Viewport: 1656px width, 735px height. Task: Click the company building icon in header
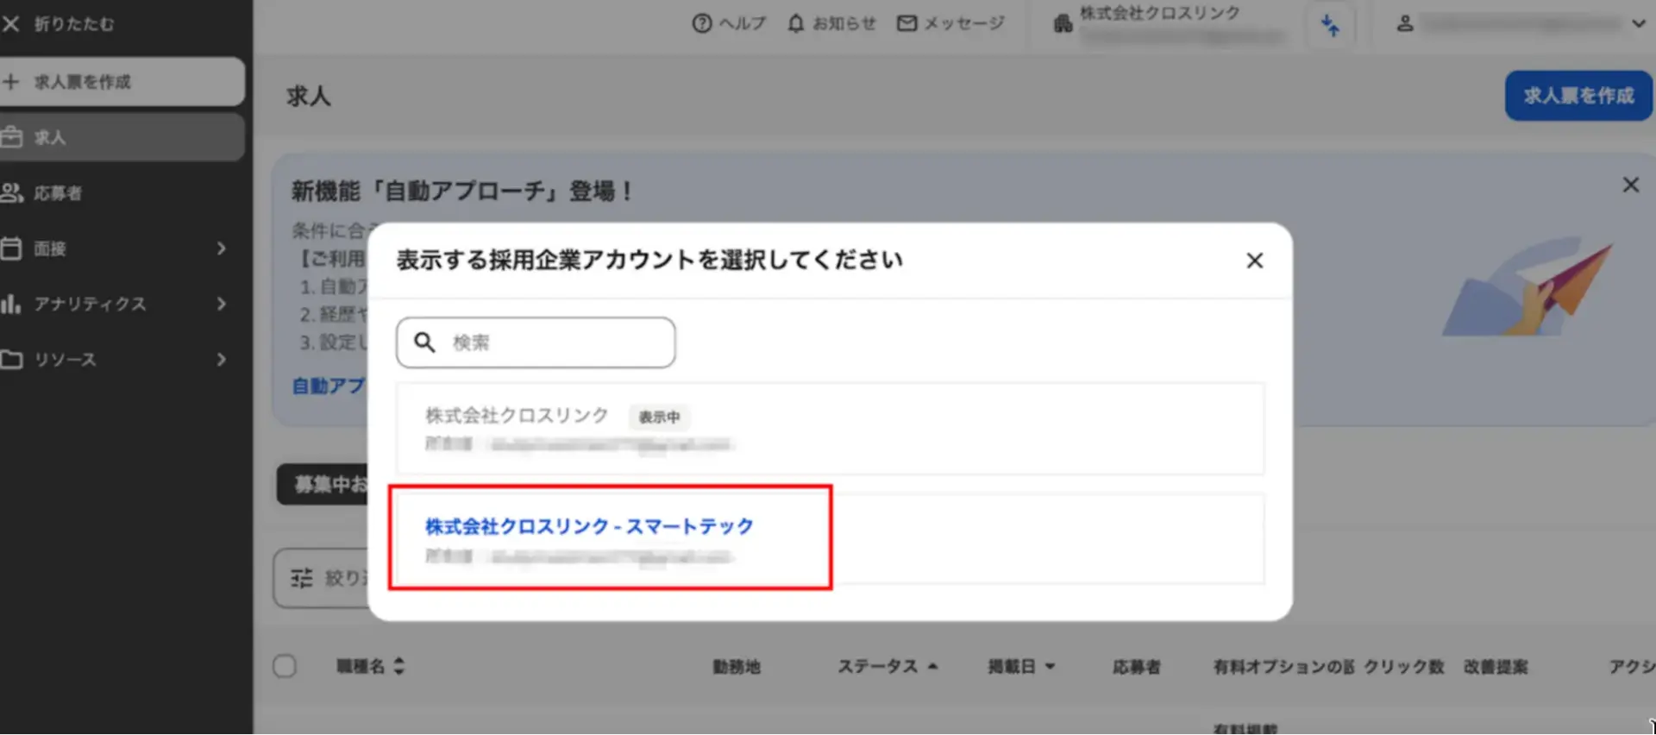point(1063,23)
